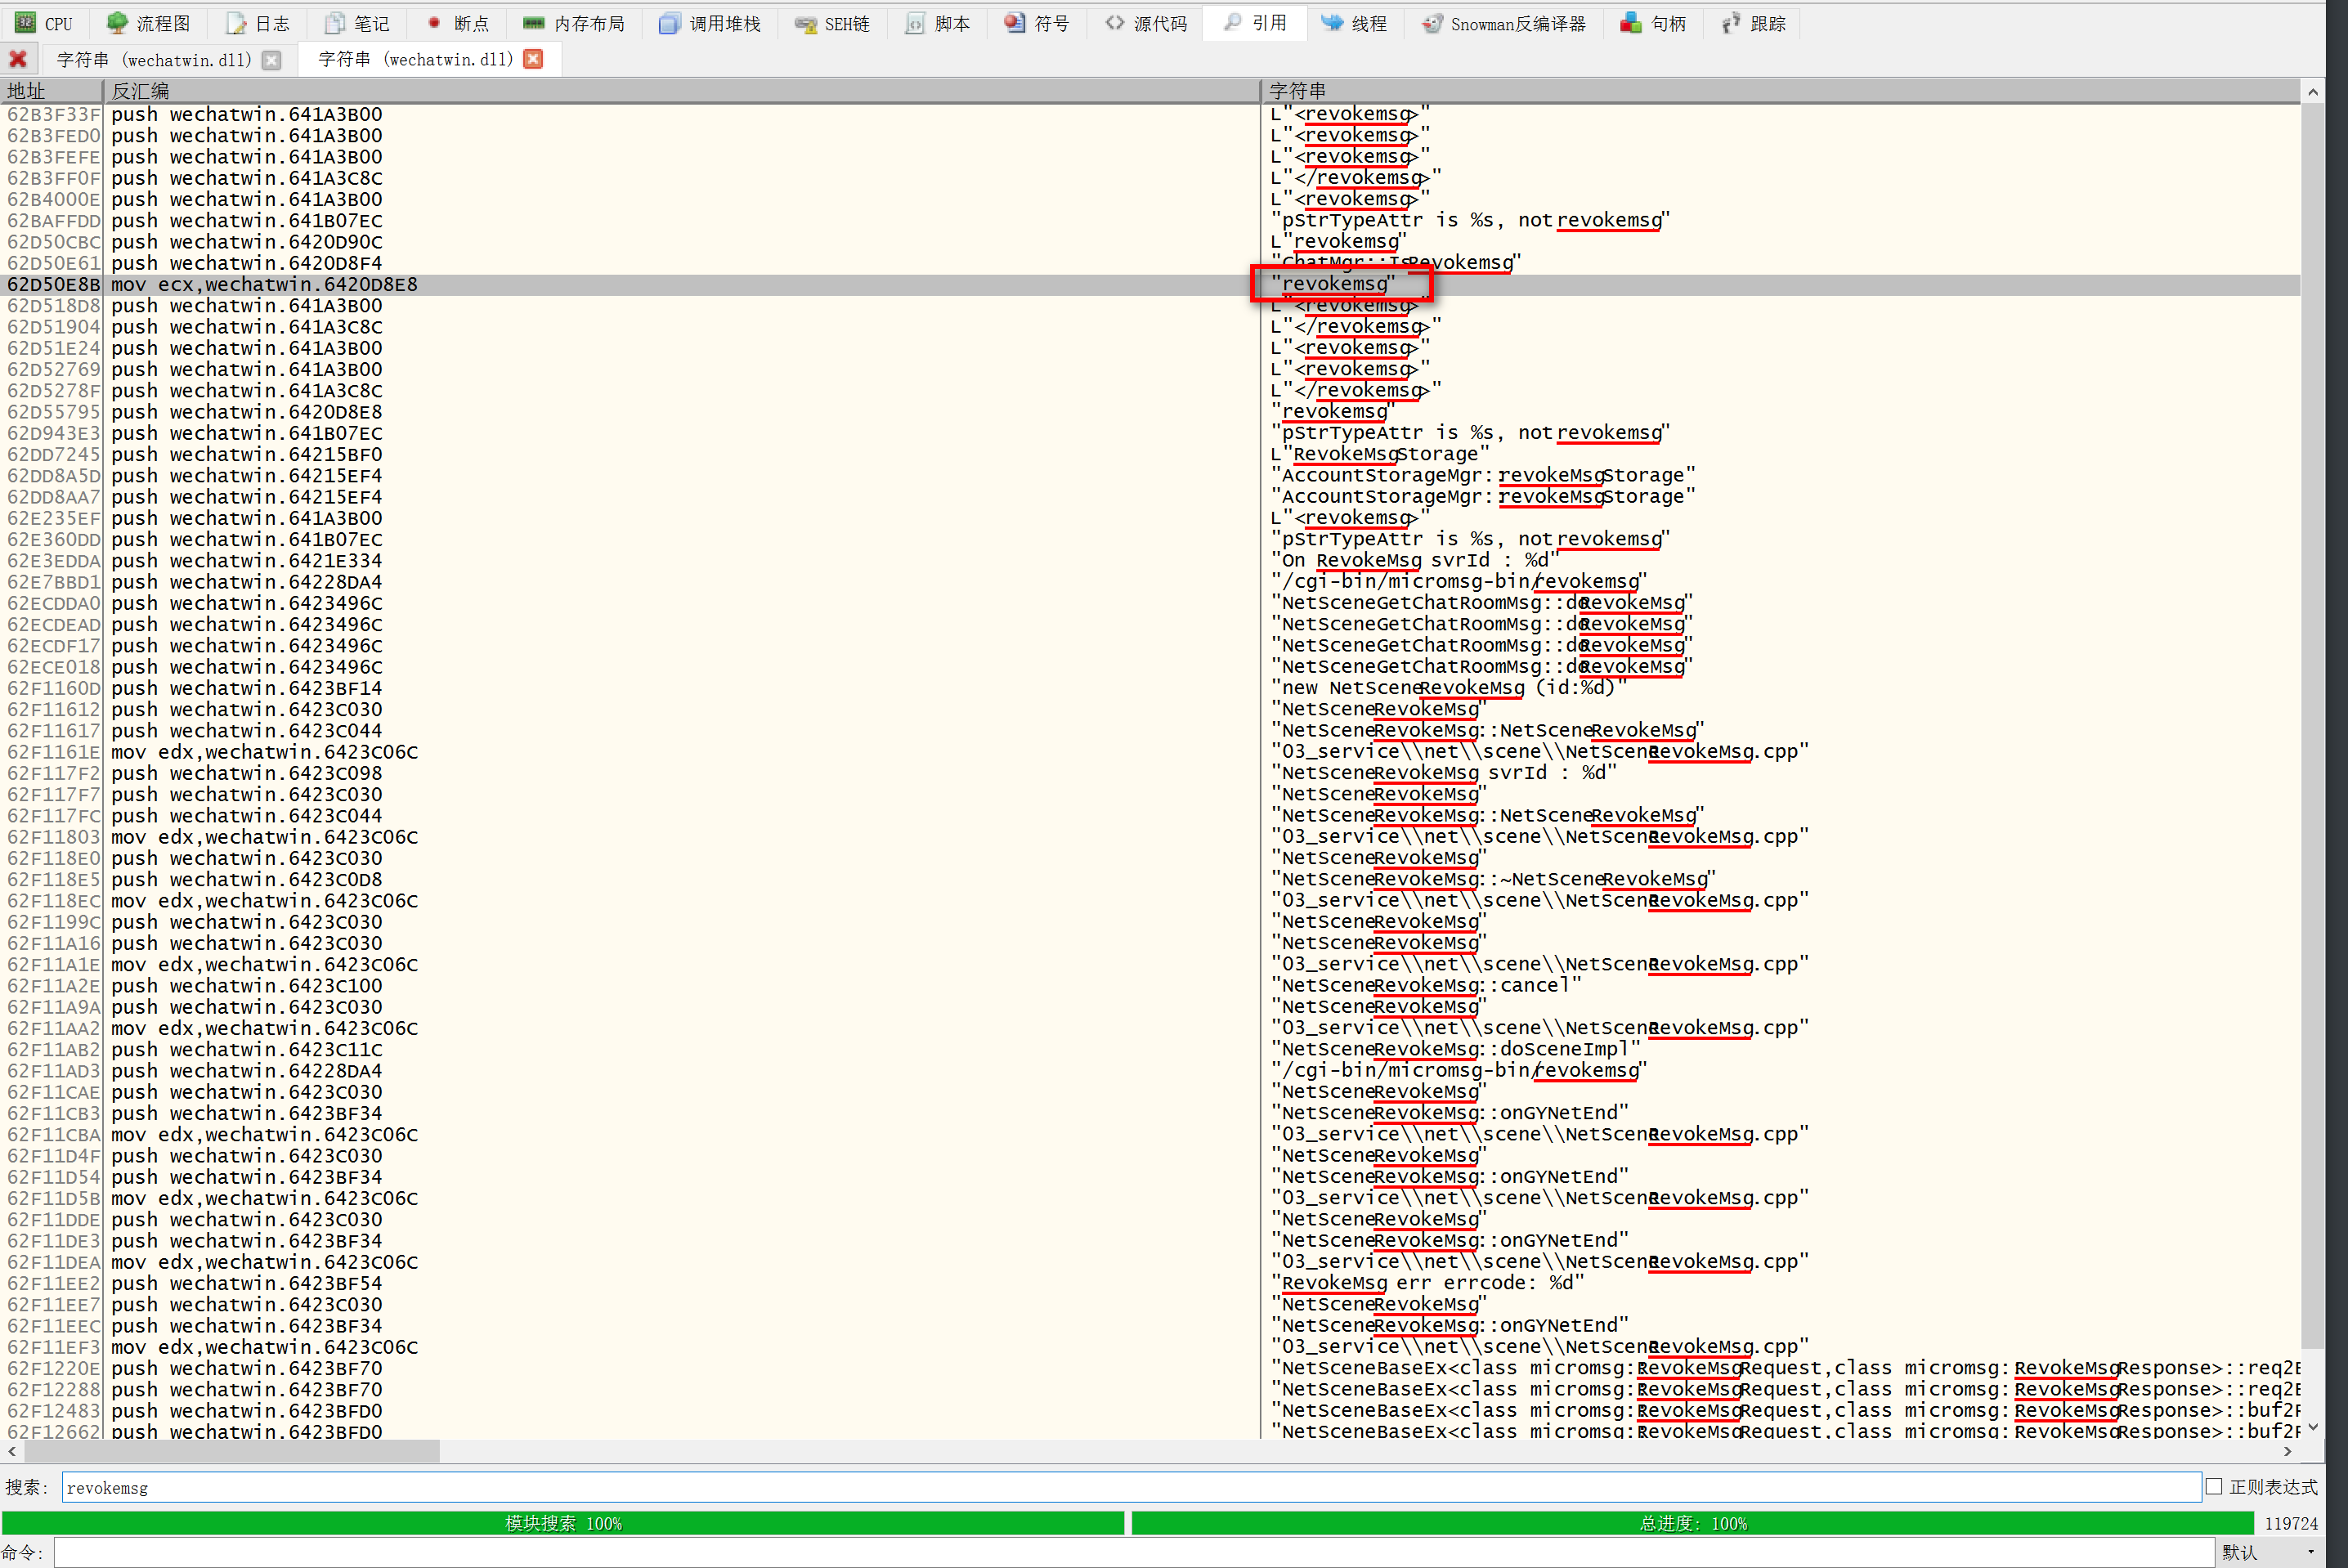
Task: Select "NetSceneRevokeMsg svrId : %d" row
Action: pyautogui.click(x=1150, y=773)
